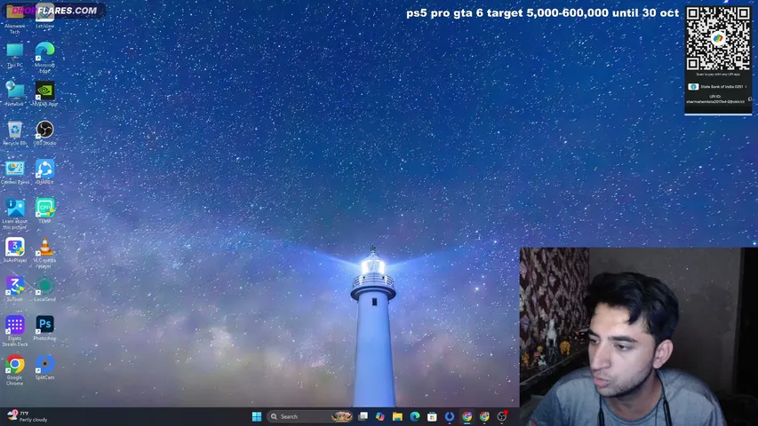Screen dimensions: 758x426
Task: Open Microsoft Store from the taskbar
Action: pyautogui.click(x=432, y=416)
